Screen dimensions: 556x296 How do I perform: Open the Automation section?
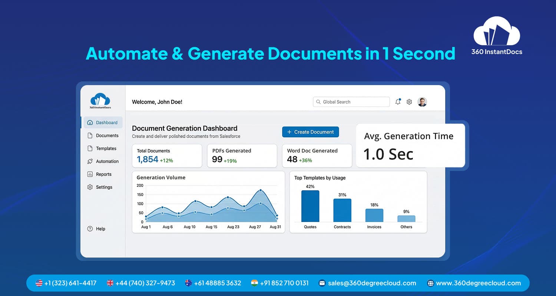pos(103,161)
